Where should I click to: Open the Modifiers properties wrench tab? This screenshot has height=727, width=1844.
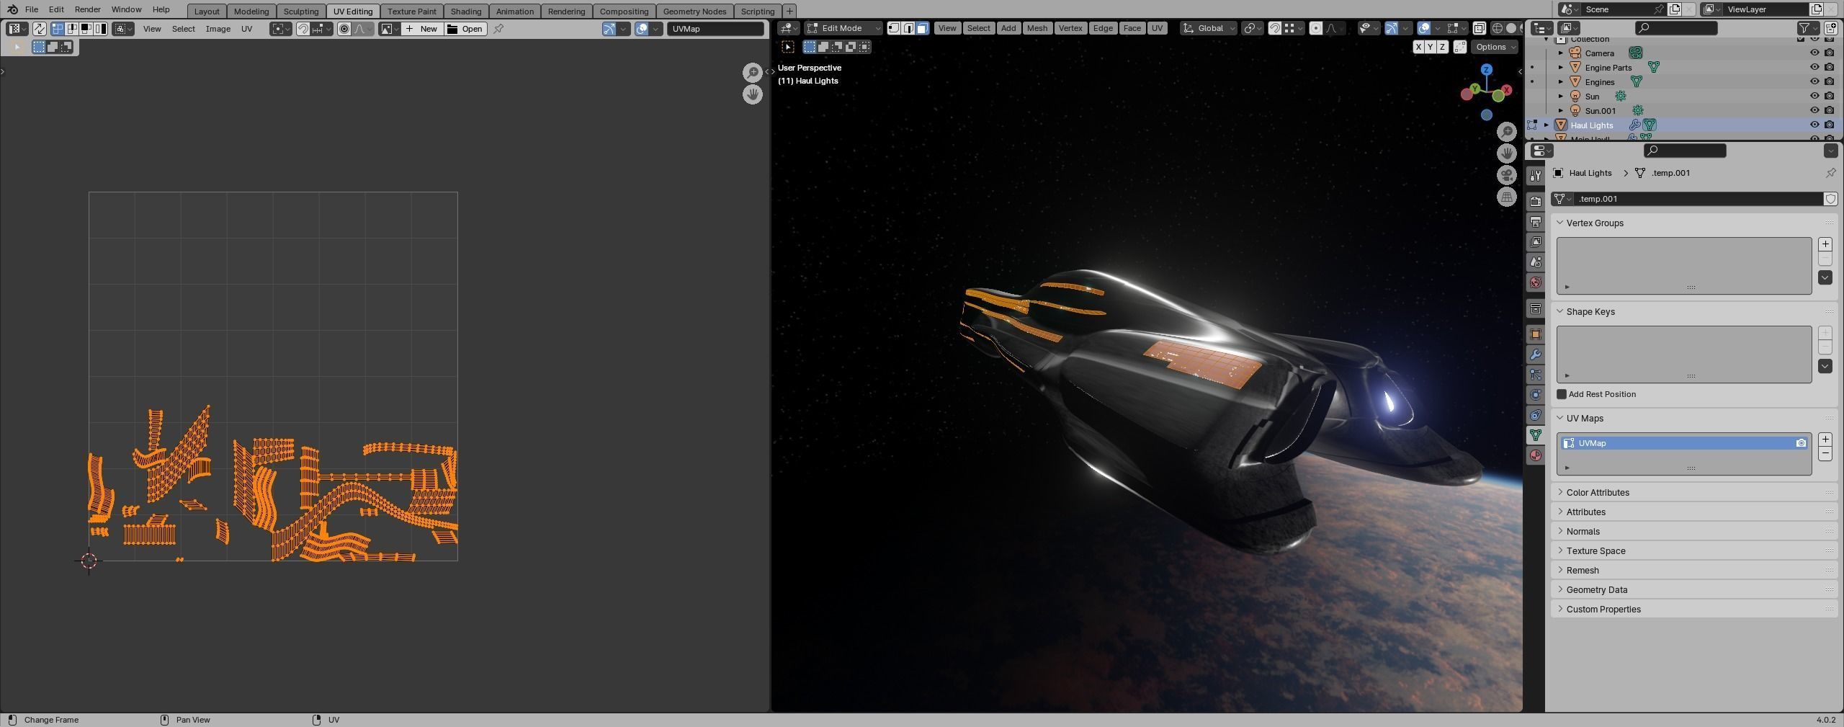pyautogui.click(x=1536, y=354)
